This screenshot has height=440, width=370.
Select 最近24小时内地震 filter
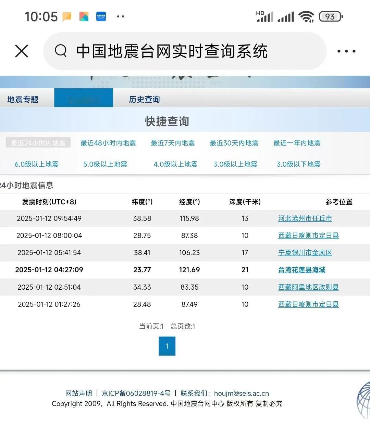[x=38, y=143]
